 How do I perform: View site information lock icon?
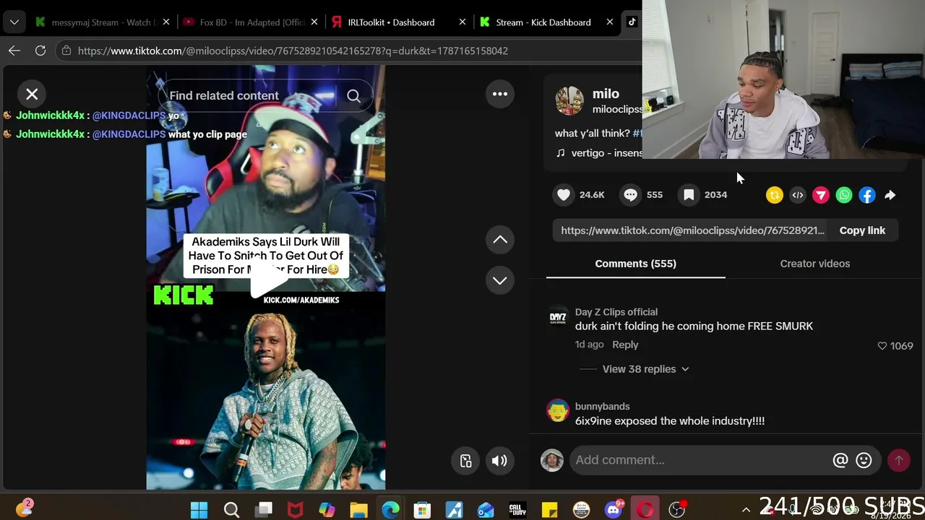point(66,51)
